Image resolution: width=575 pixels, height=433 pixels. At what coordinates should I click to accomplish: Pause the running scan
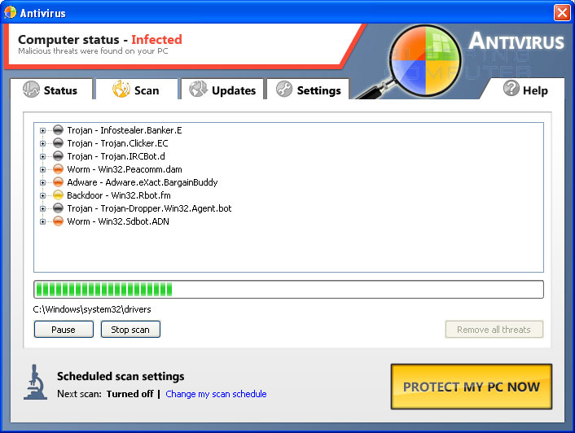click(x=64, y=330)
